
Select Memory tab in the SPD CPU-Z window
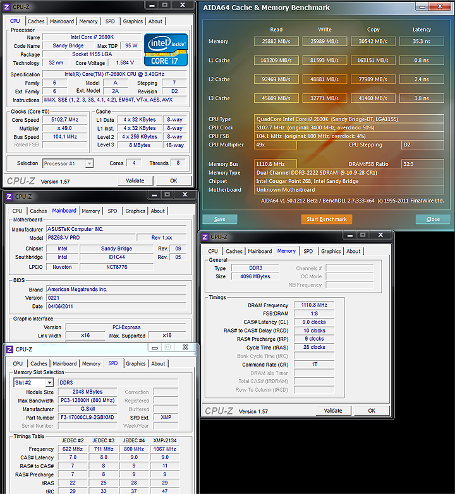[91, 363]
